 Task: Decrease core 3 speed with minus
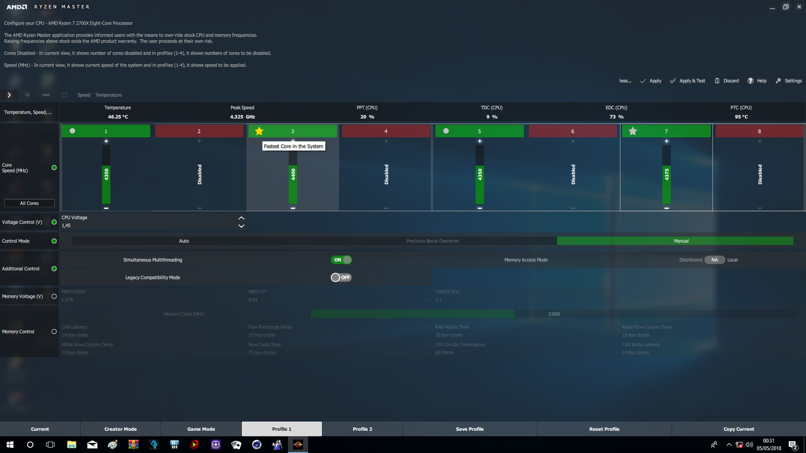tap(293, 208)
